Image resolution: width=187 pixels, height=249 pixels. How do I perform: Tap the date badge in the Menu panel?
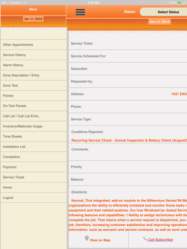tap(33, 19)
